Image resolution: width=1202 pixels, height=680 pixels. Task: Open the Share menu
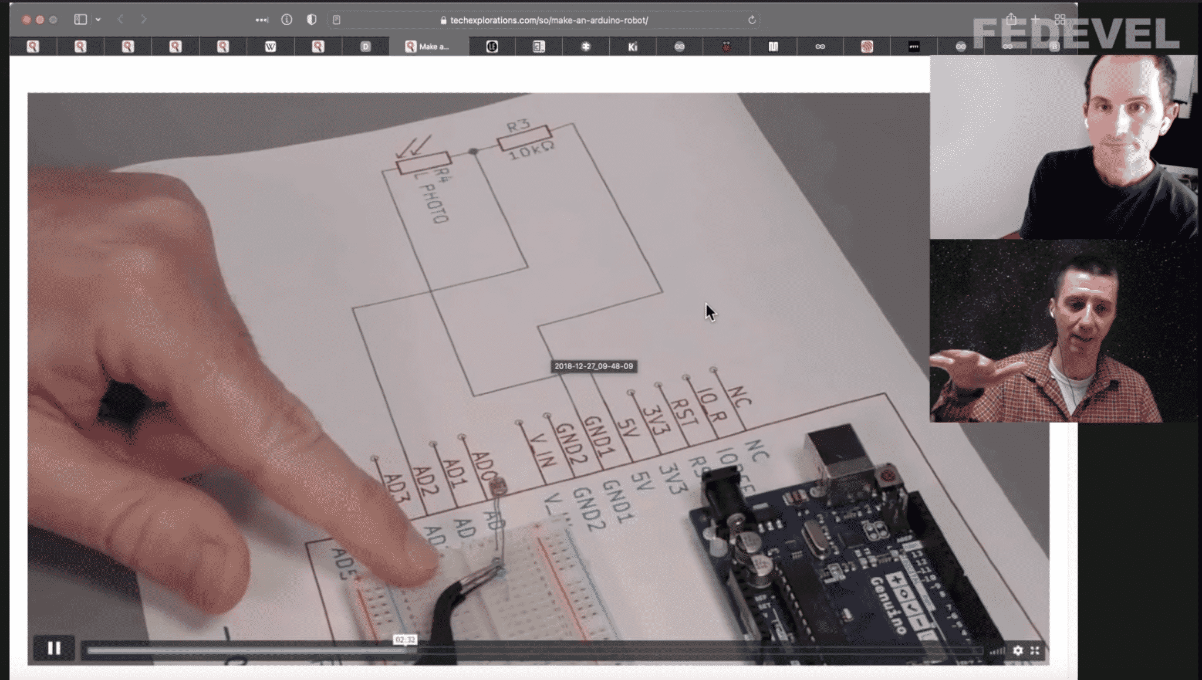point(1011,19)
